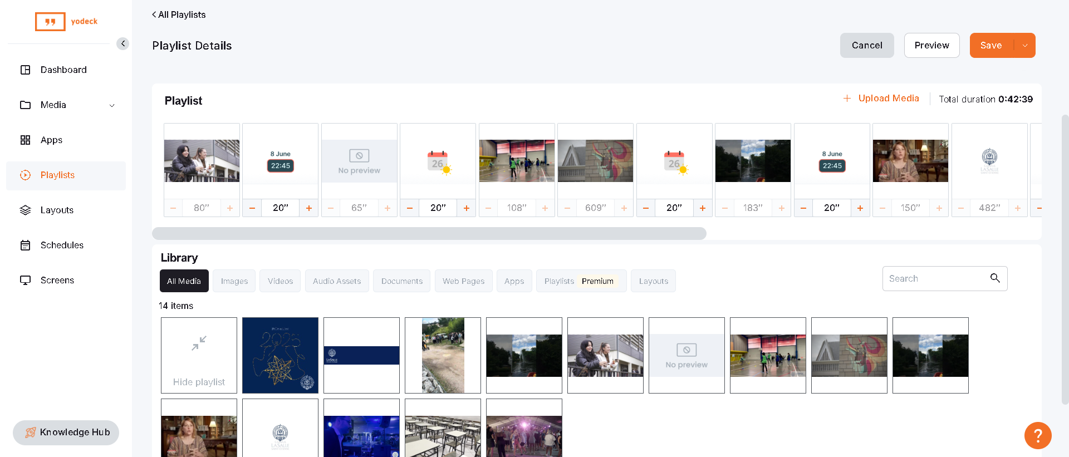The width and height of the screenshot is (1069, 457).
Task: Click the search magnifier icon in Library
Action: tap(995, 278)
